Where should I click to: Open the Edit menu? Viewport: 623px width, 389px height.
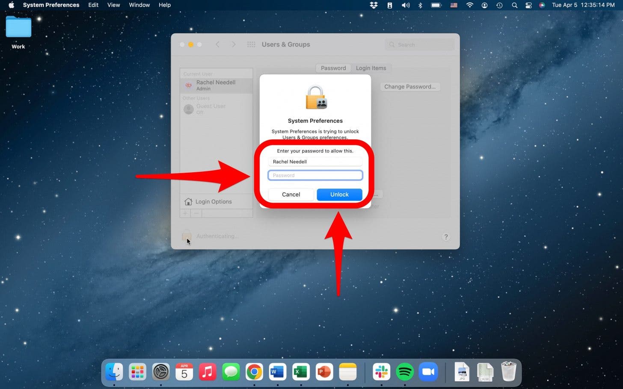point(93,5)
